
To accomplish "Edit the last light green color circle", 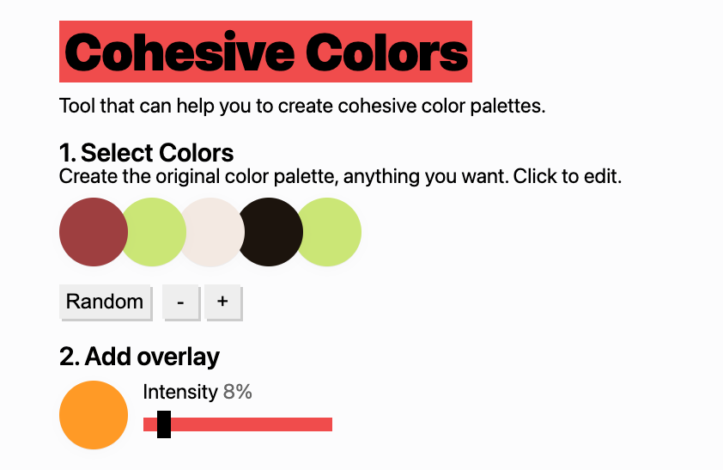I will coord(328,232).
